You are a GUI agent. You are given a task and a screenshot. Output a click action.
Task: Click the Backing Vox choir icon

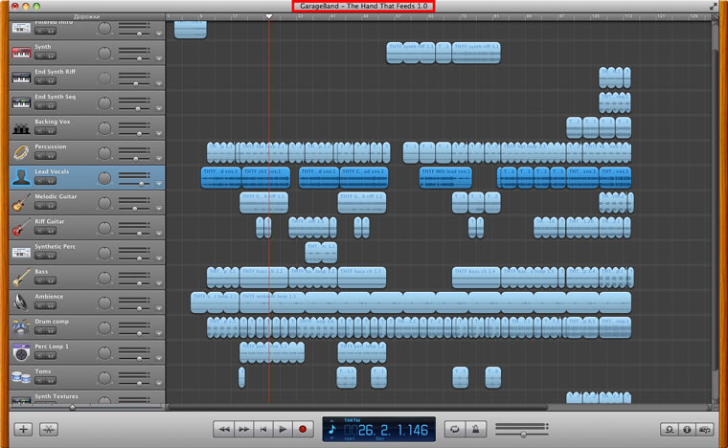point(20,127)
